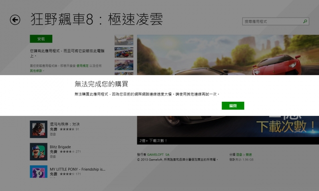Click the 無法完成您的購買 dialog heading
The height and width of the screenshot is (191, 319).
click(101, 84)
